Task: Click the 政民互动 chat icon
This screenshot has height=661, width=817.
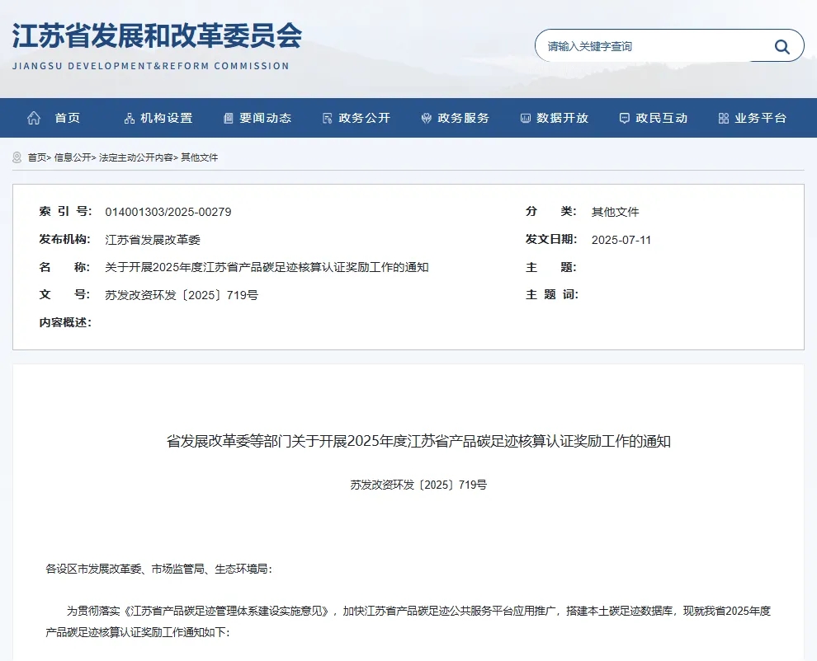Action: coord(625,118)
